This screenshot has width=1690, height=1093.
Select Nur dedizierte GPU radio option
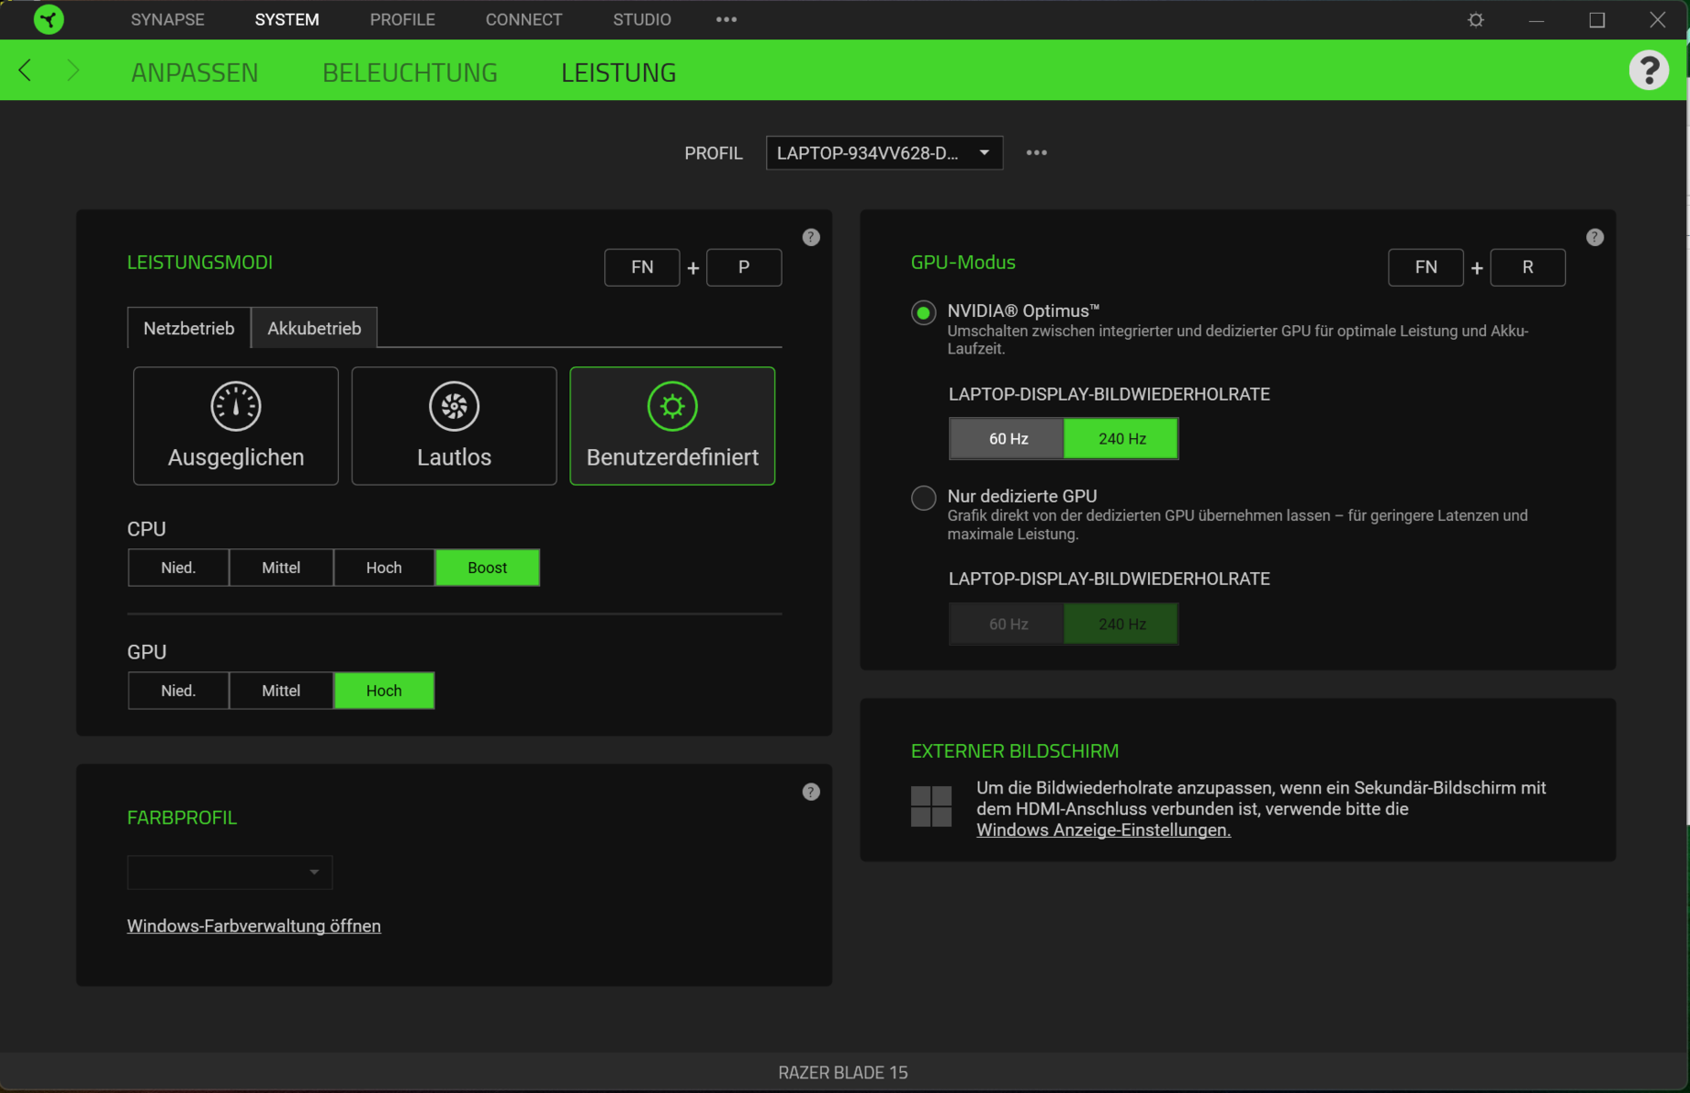click(x=923, y=497)
